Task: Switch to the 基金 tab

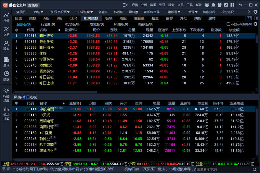Action: pos(155,19)
